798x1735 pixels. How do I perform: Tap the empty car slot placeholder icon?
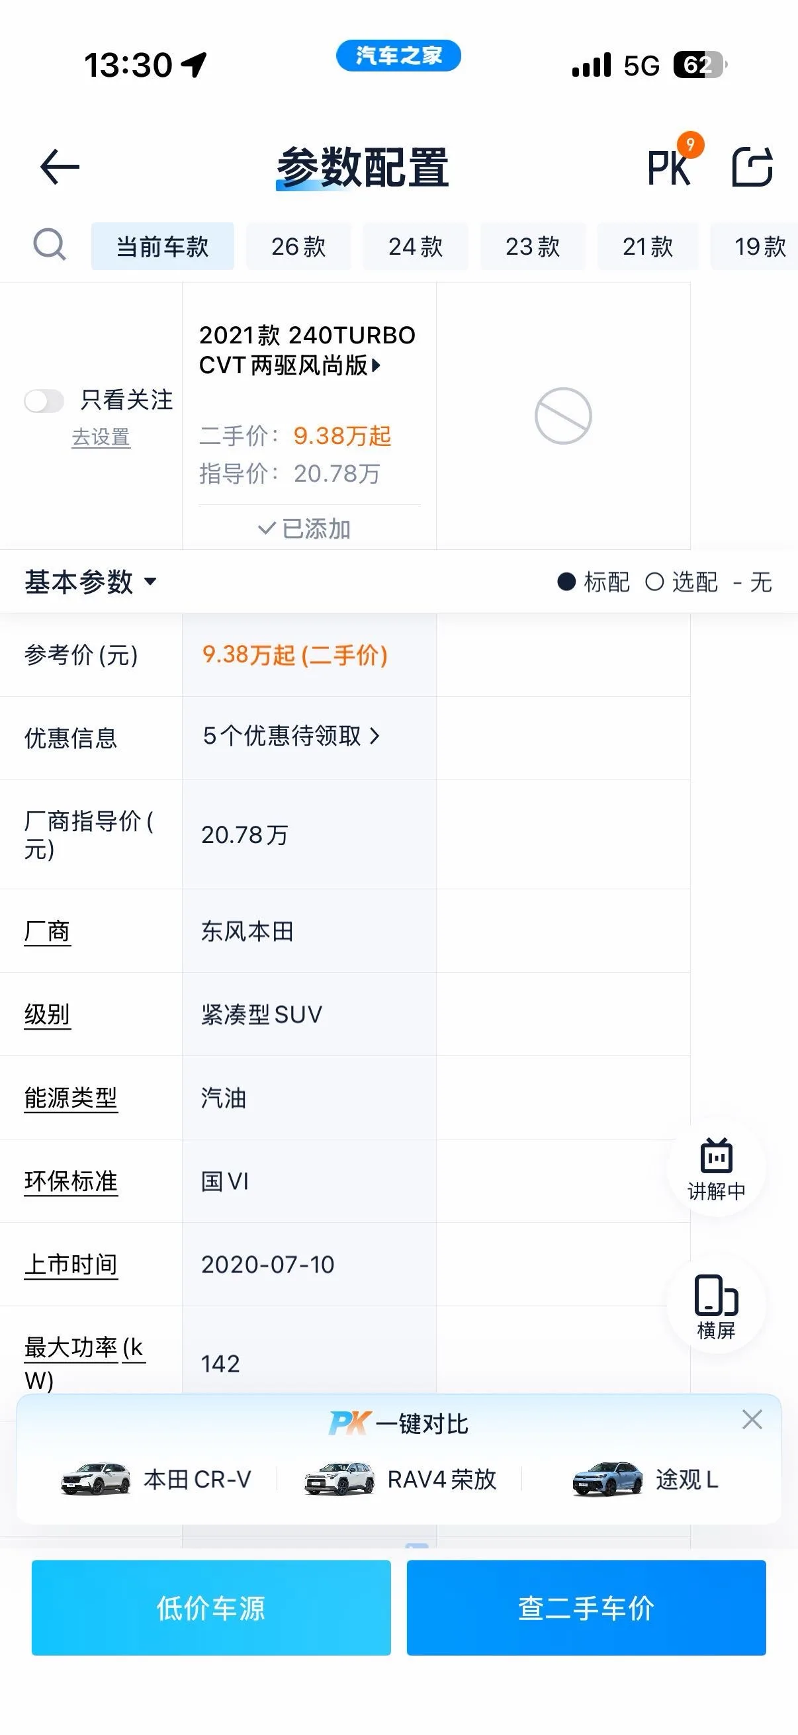pos(563,416)
